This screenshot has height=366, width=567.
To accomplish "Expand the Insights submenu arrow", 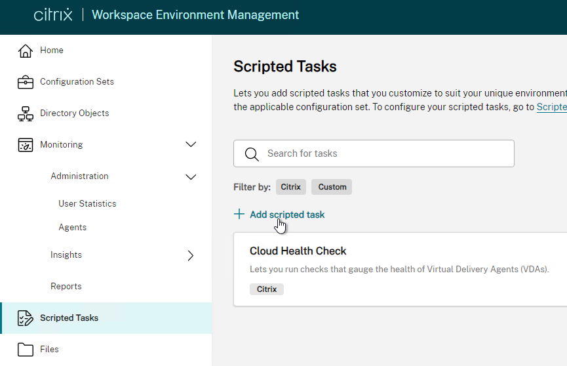I will (x=191, y=256).
